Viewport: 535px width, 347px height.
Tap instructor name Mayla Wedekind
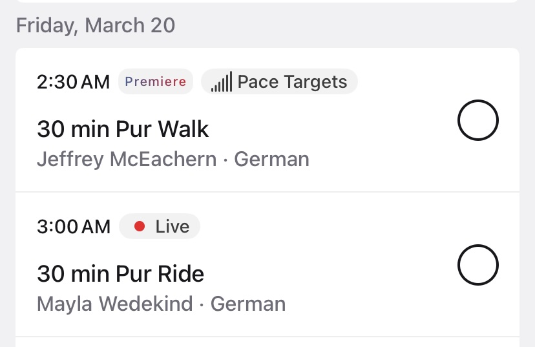115,303
